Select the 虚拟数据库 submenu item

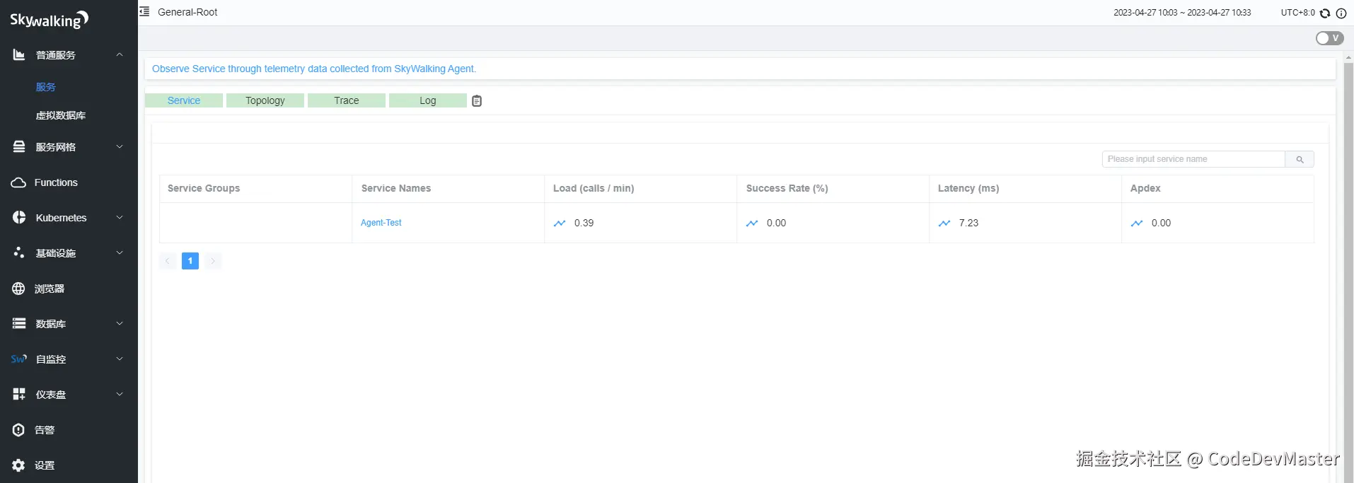pyautogui.click(x=61, y=115)
